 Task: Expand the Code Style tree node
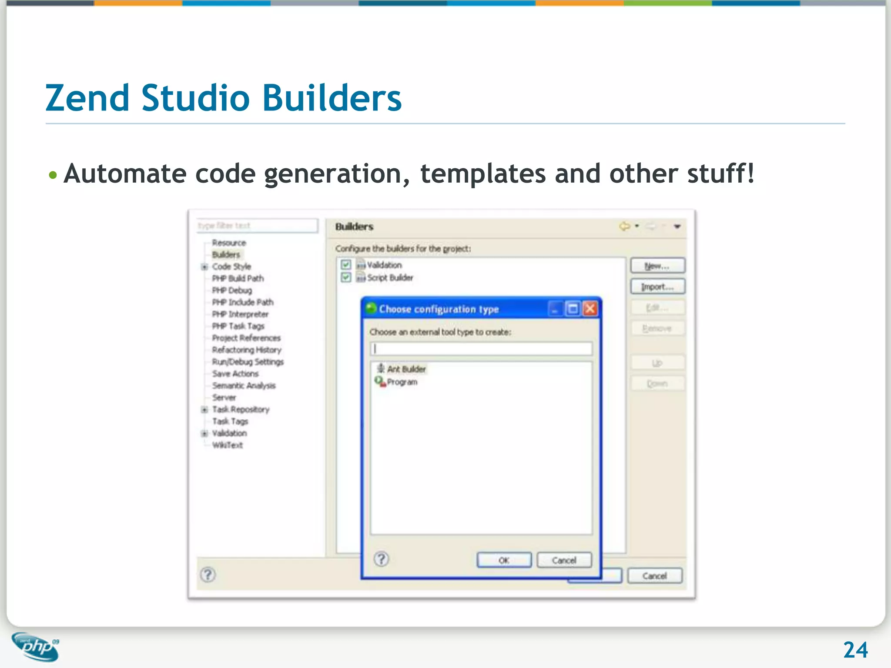click(204, 267)
